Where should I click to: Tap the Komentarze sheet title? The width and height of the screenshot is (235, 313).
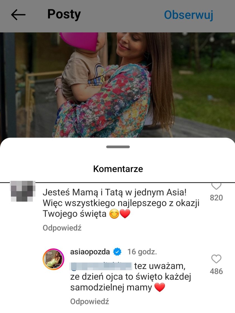click(118, 169)
